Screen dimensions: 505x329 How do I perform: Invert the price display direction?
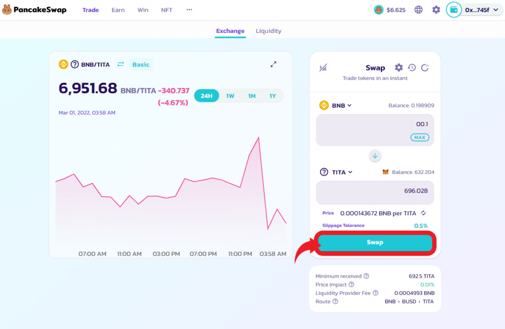point(424,213)
